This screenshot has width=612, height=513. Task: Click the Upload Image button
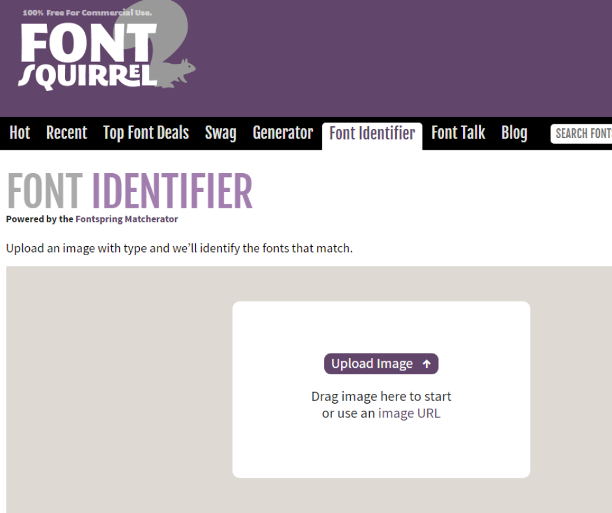pyautogui.click(x=381, y=364)
